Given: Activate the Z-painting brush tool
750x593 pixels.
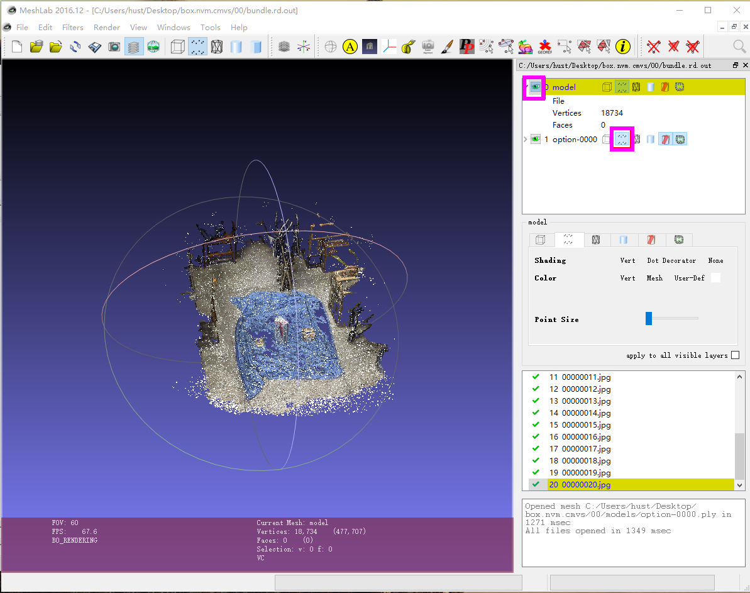Looking at the screenshot, I should 447,46.
